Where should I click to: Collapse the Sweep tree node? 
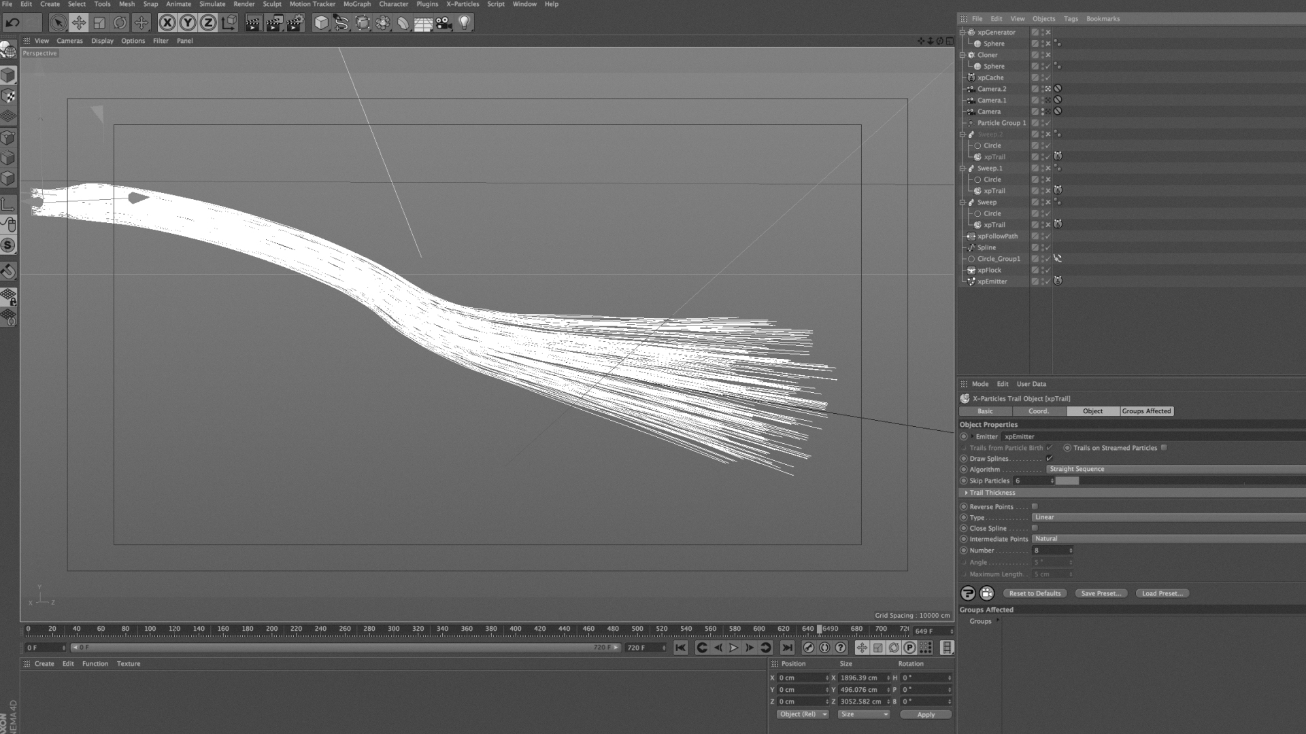962,202
